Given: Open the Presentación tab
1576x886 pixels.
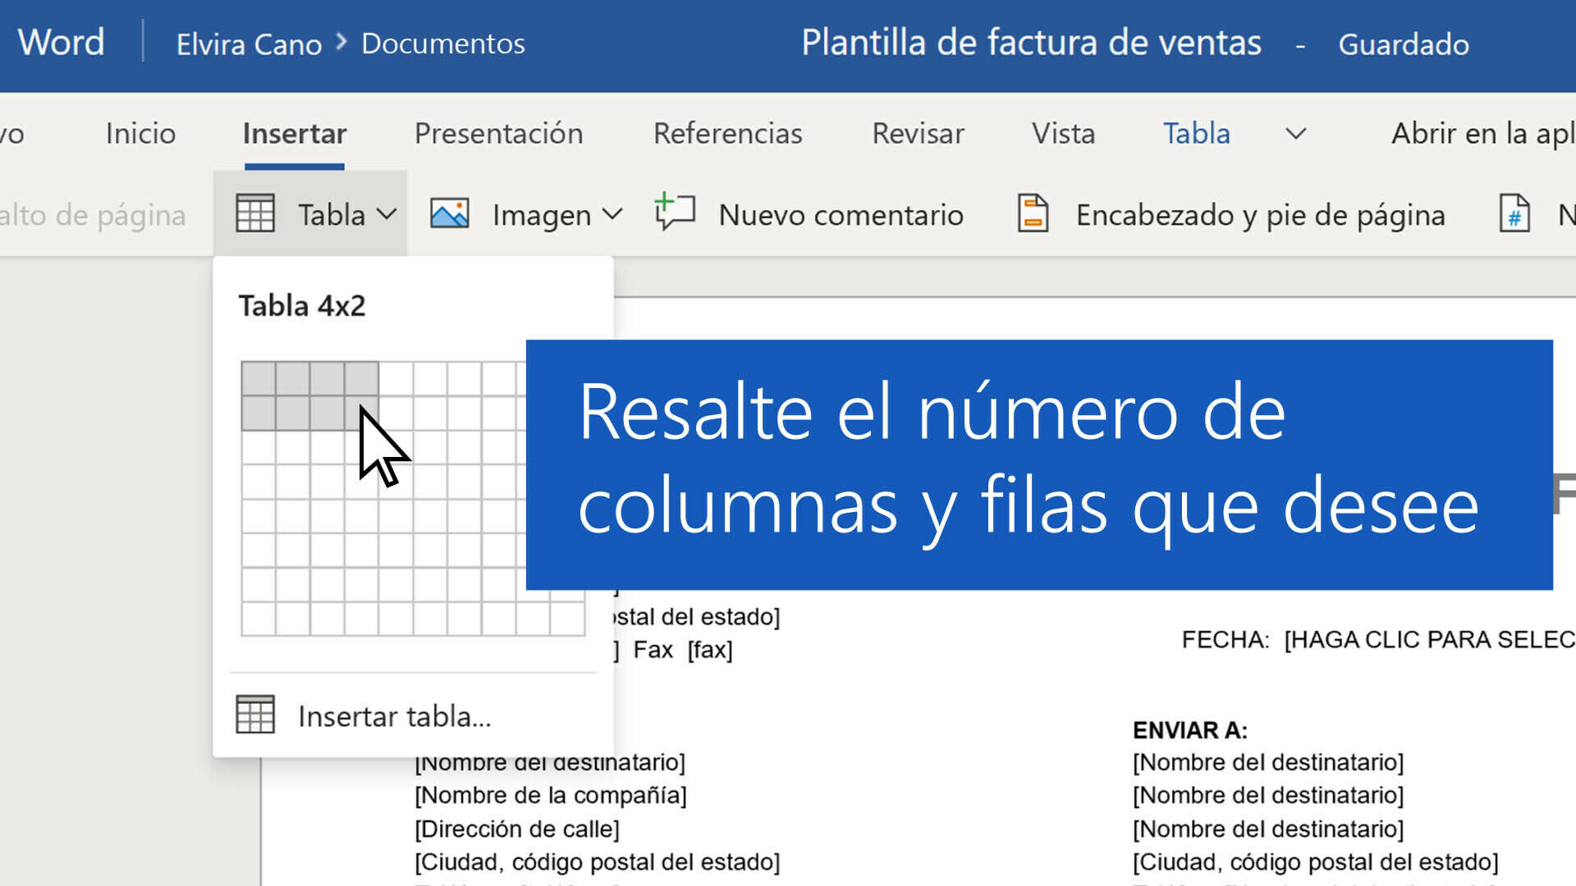Looking at the screenshot, I should pyautogui.click(x=498, y=134).
